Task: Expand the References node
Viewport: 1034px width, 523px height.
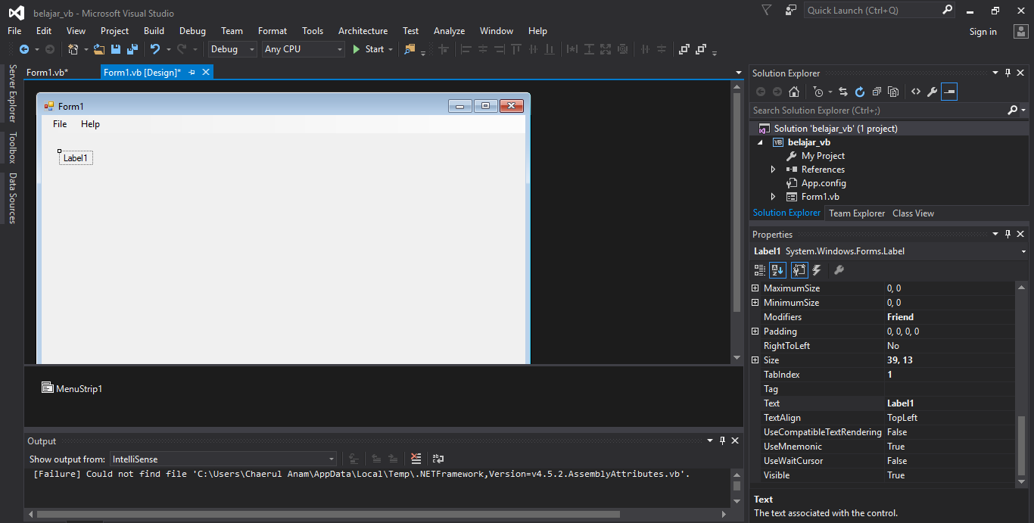Action: [773, 170]
